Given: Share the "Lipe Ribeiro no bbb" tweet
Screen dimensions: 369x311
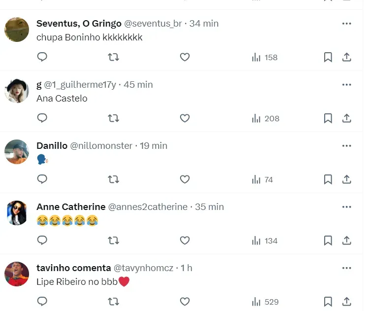Looking at the screenshot, I should coord(346,302).
